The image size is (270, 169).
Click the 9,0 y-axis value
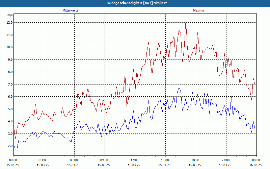pyautogui.click(x=10, y=60)
